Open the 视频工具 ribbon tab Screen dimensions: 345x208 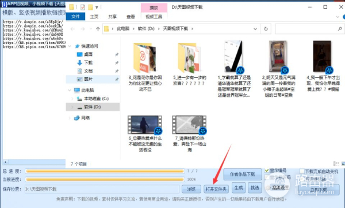point(154,17)
